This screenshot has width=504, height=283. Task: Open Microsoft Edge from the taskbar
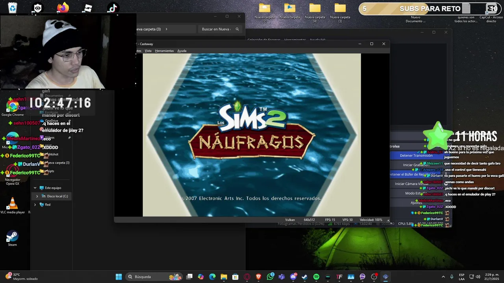(212, 277)
